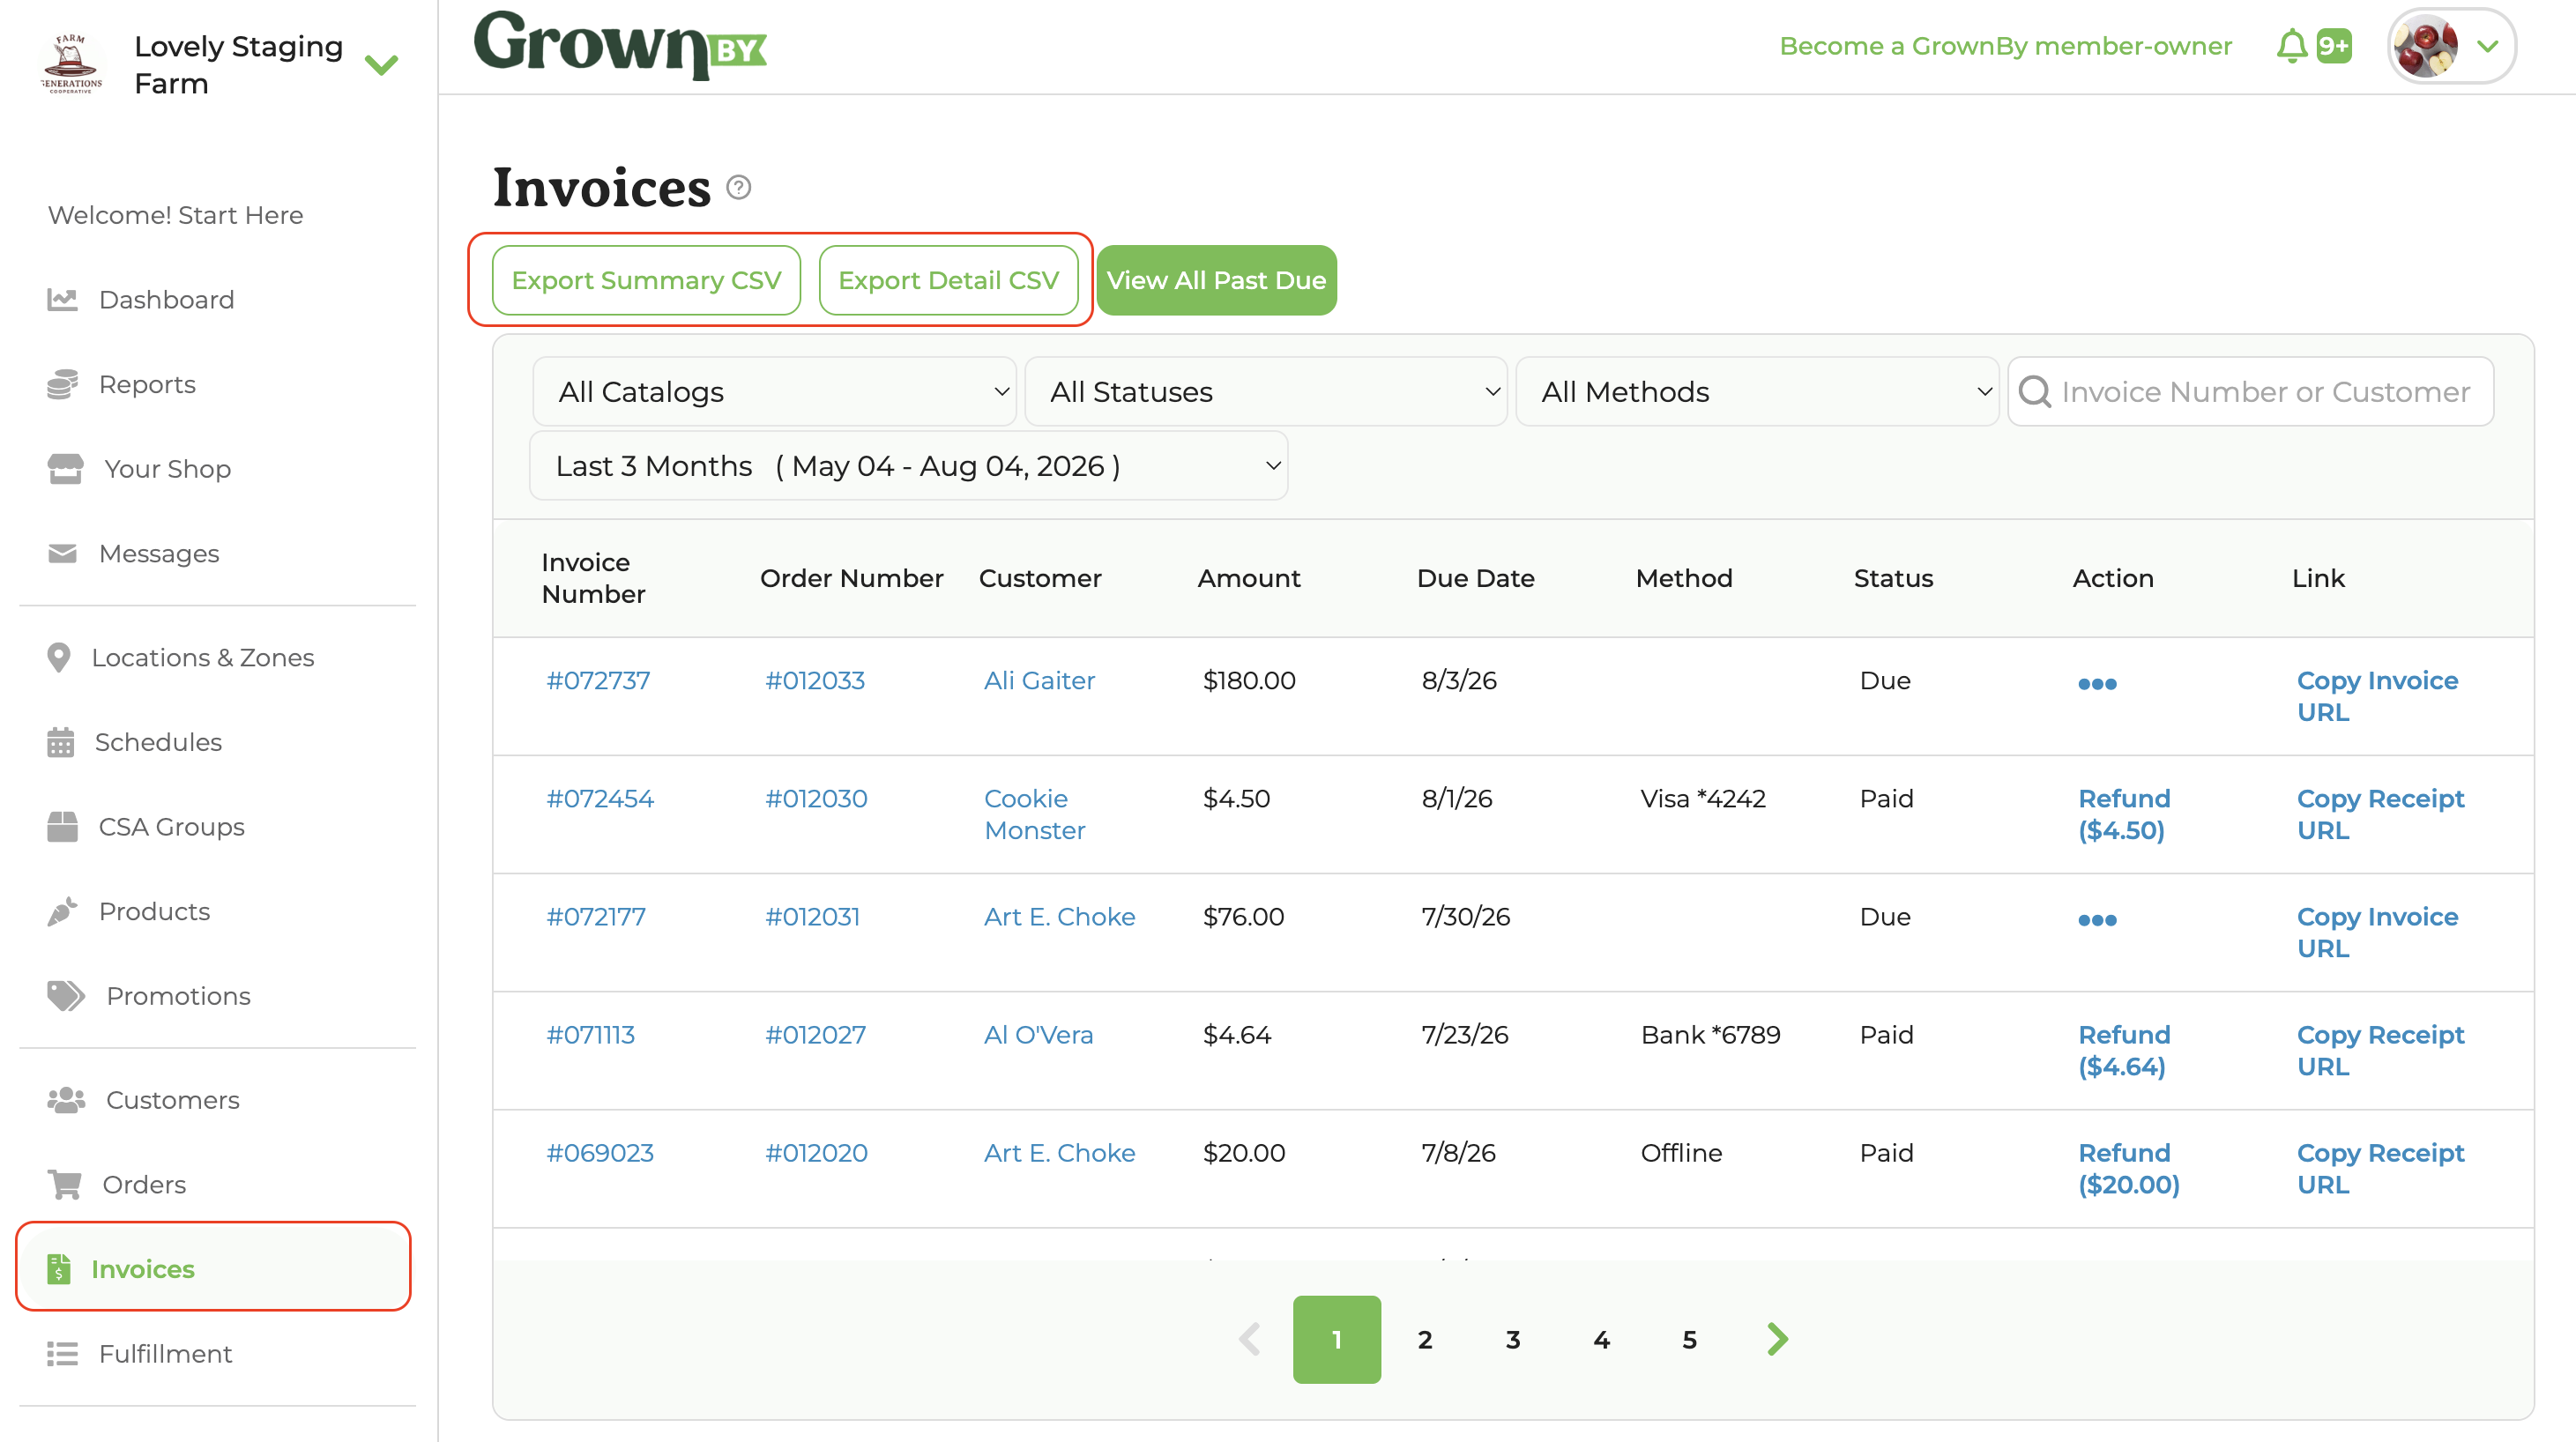Go to page 5

pos(1689,1339)
